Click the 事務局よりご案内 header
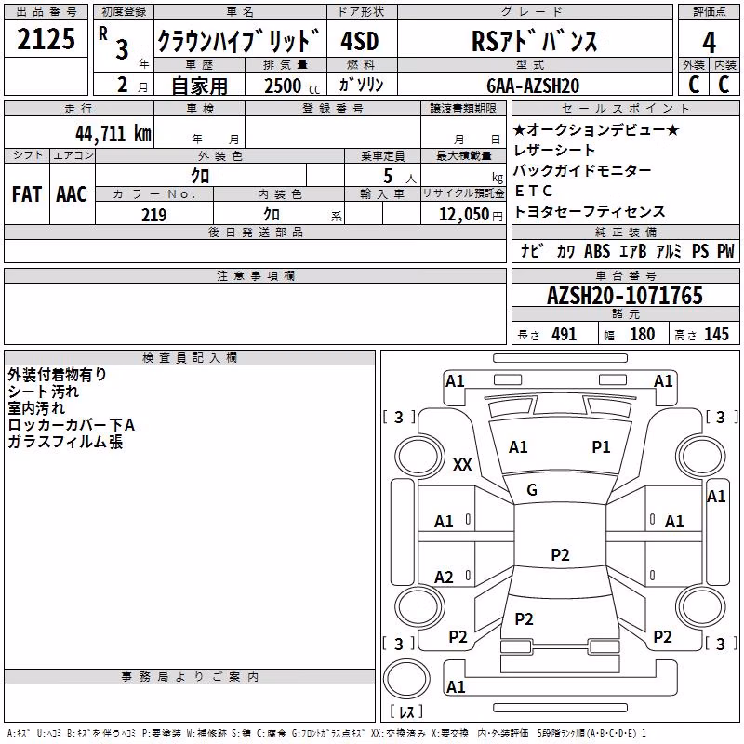 [190, 677]
